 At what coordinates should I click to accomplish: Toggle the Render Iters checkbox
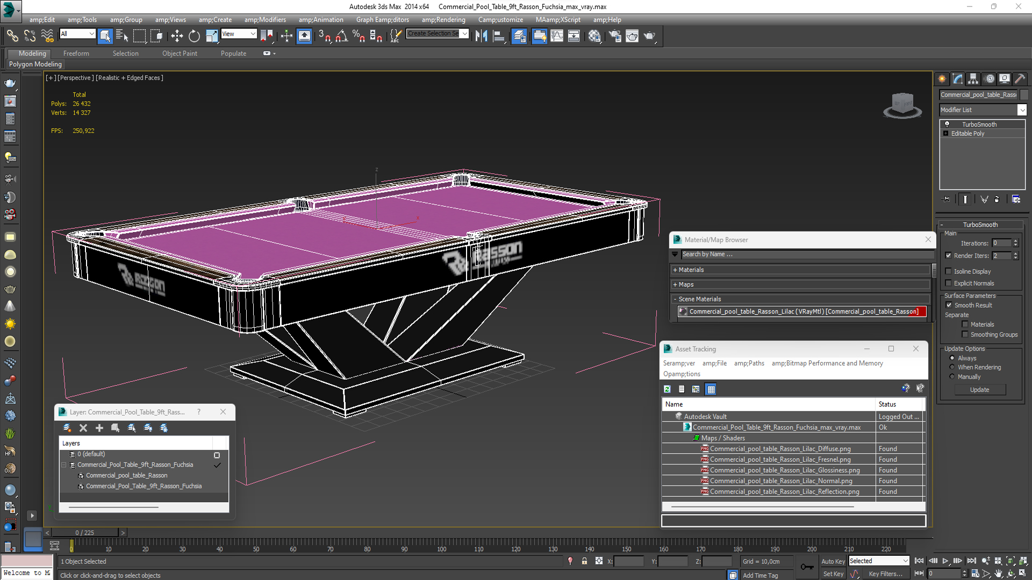pos(949,256)
